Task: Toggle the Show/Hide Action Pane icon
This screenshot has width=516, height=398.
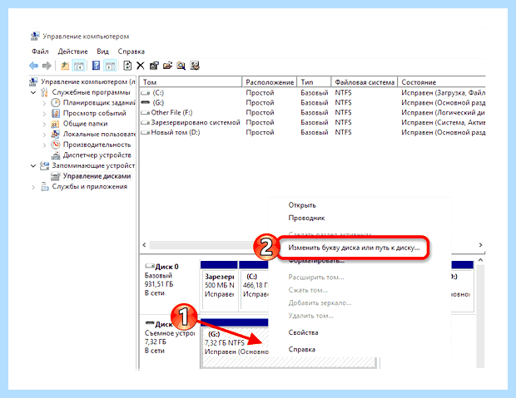Action: pos(110,66)
